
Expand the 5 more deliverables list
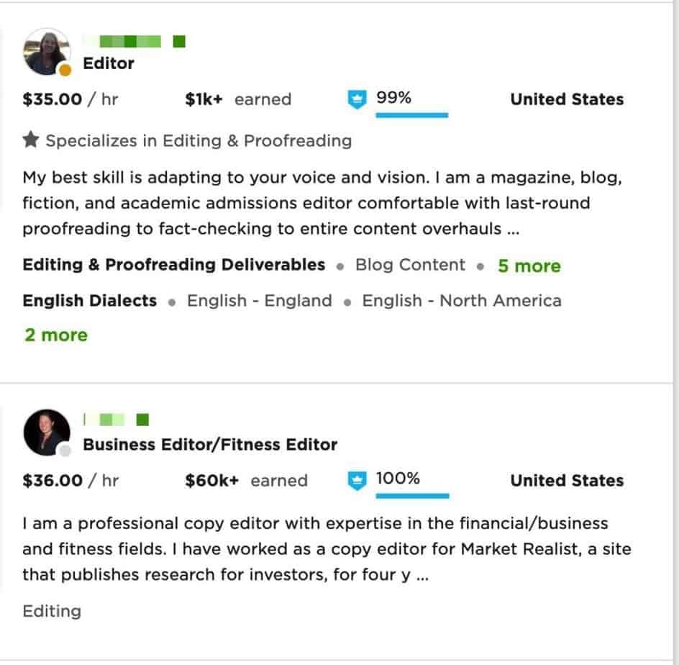click(529, 266)
